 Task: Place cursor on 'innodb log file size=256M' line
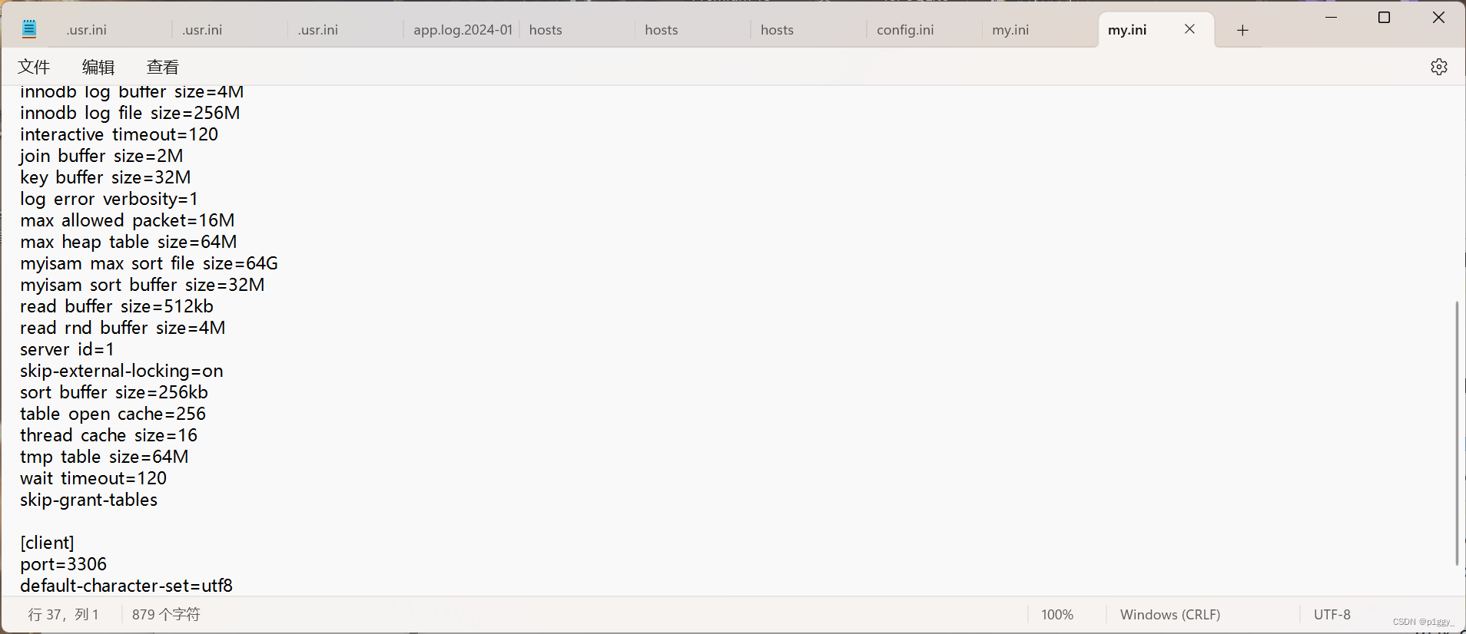click(130, 113)
